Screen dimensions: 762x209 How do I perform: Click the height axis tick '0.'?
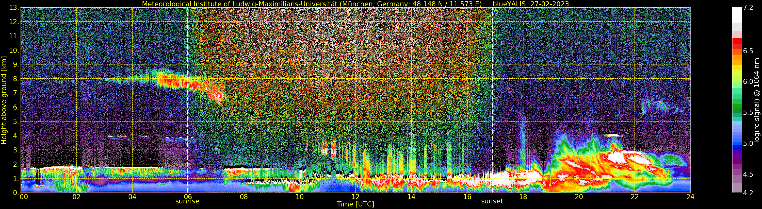click(16, 193)
